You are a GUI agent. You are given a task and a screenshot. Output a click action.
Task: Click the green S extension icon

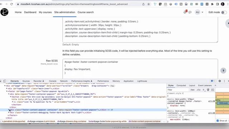pos(191,4)
